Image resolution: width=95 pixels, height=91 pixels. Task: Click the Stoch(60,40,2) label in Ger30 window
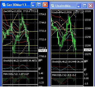pyautogui.click(x=11, y=61)
